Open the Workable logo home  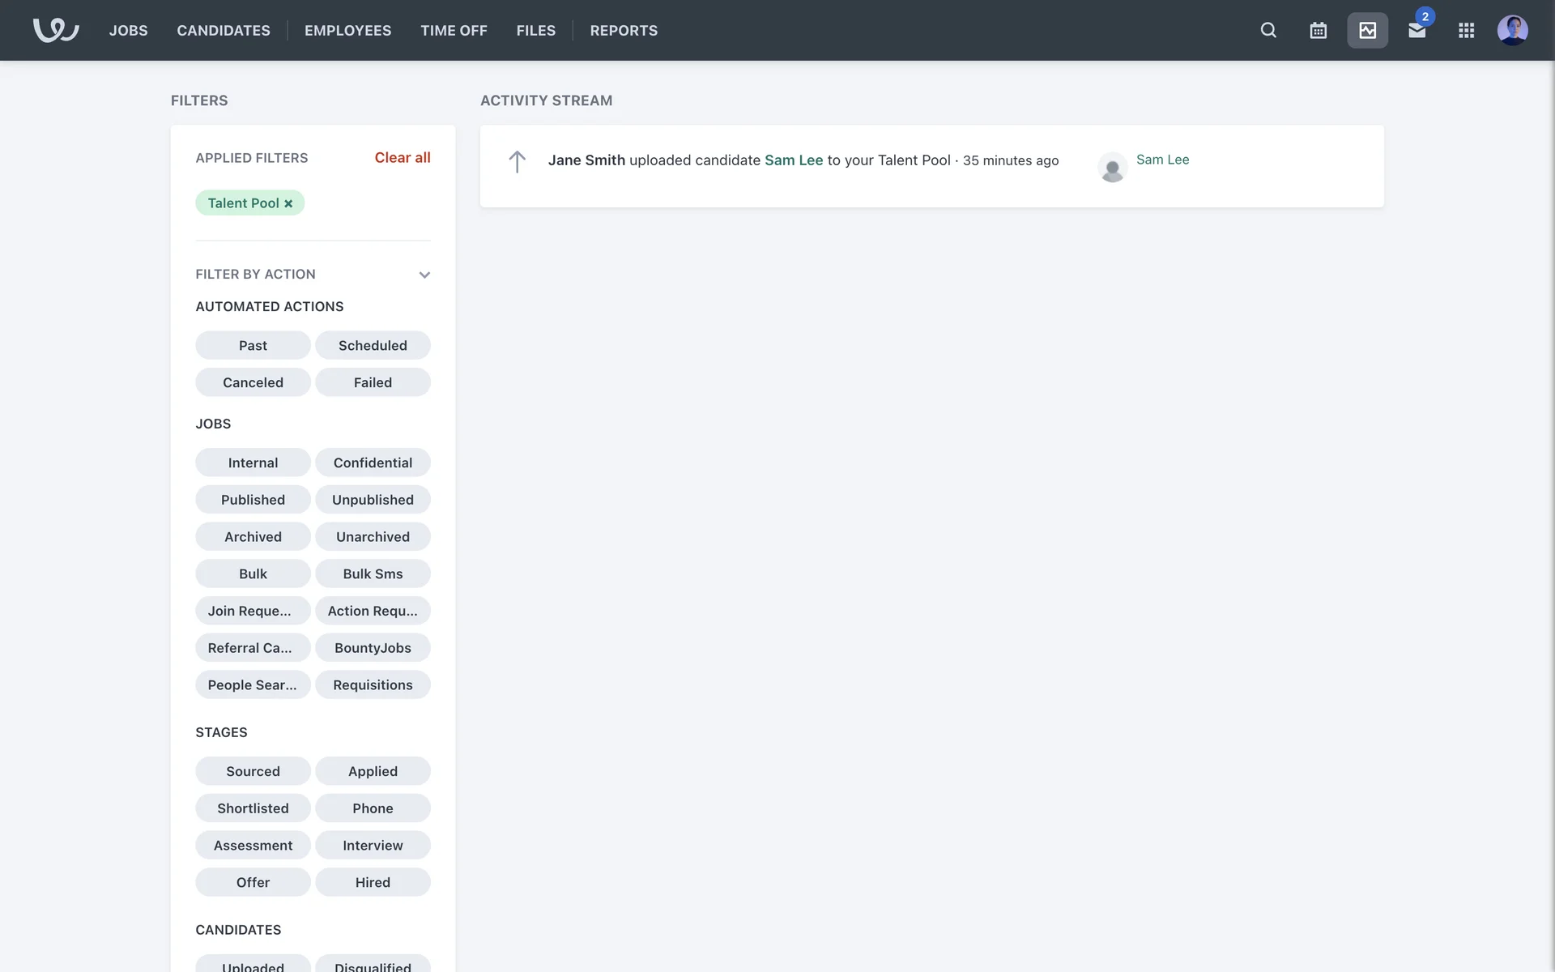point(55,30)
